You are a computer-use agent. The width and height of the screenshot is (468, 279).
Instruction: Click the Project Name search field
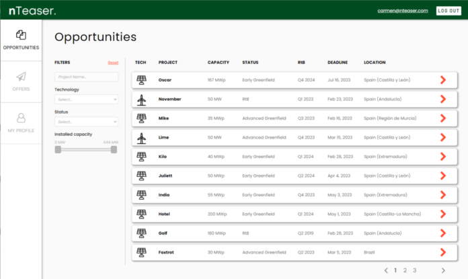pos(86,77)
